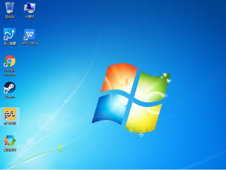This screenshot has width=226, height=170.
Task: Select the Steam shortcut icon
Action: coord(10,87)
